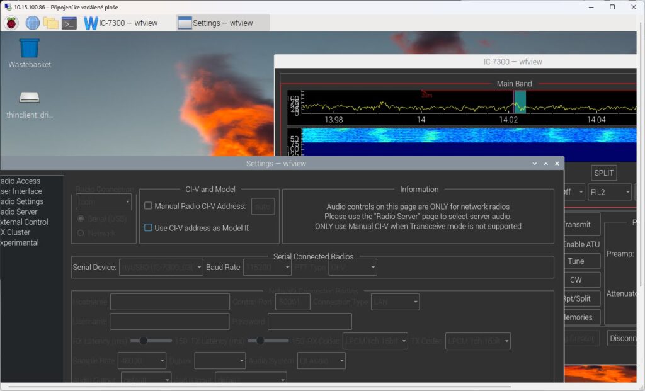The width and height of the screenshot is (645, 391).
Task: Open the file manager folders icon
Action: (x=51, y=23)
